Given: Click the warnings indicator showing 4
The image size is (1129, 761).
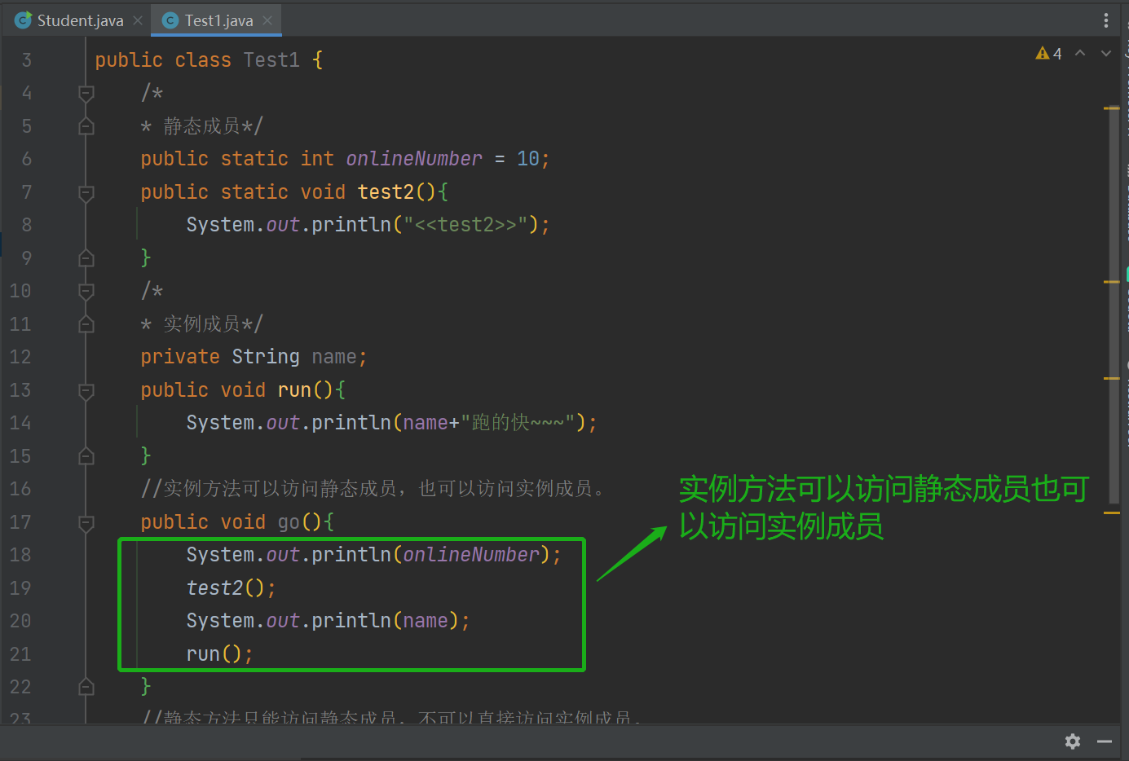Looking at the screenshot, I should coord(1048,54).
